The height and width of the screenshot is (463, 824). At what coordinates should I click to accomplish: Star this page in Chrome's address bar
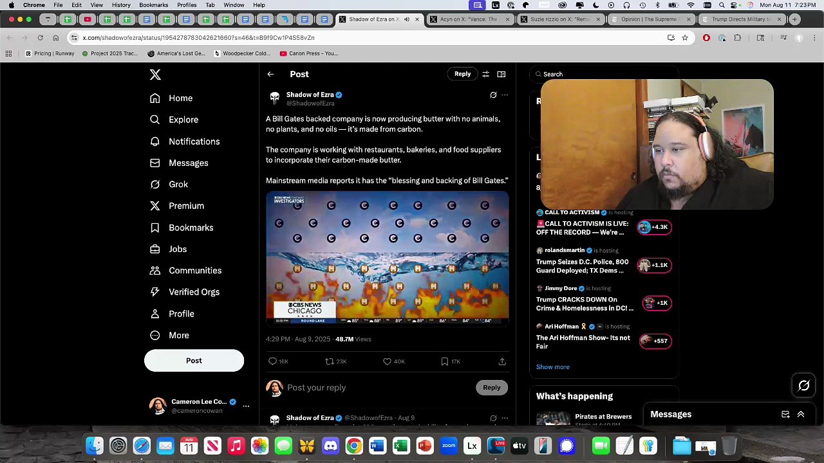coord(685,38)
